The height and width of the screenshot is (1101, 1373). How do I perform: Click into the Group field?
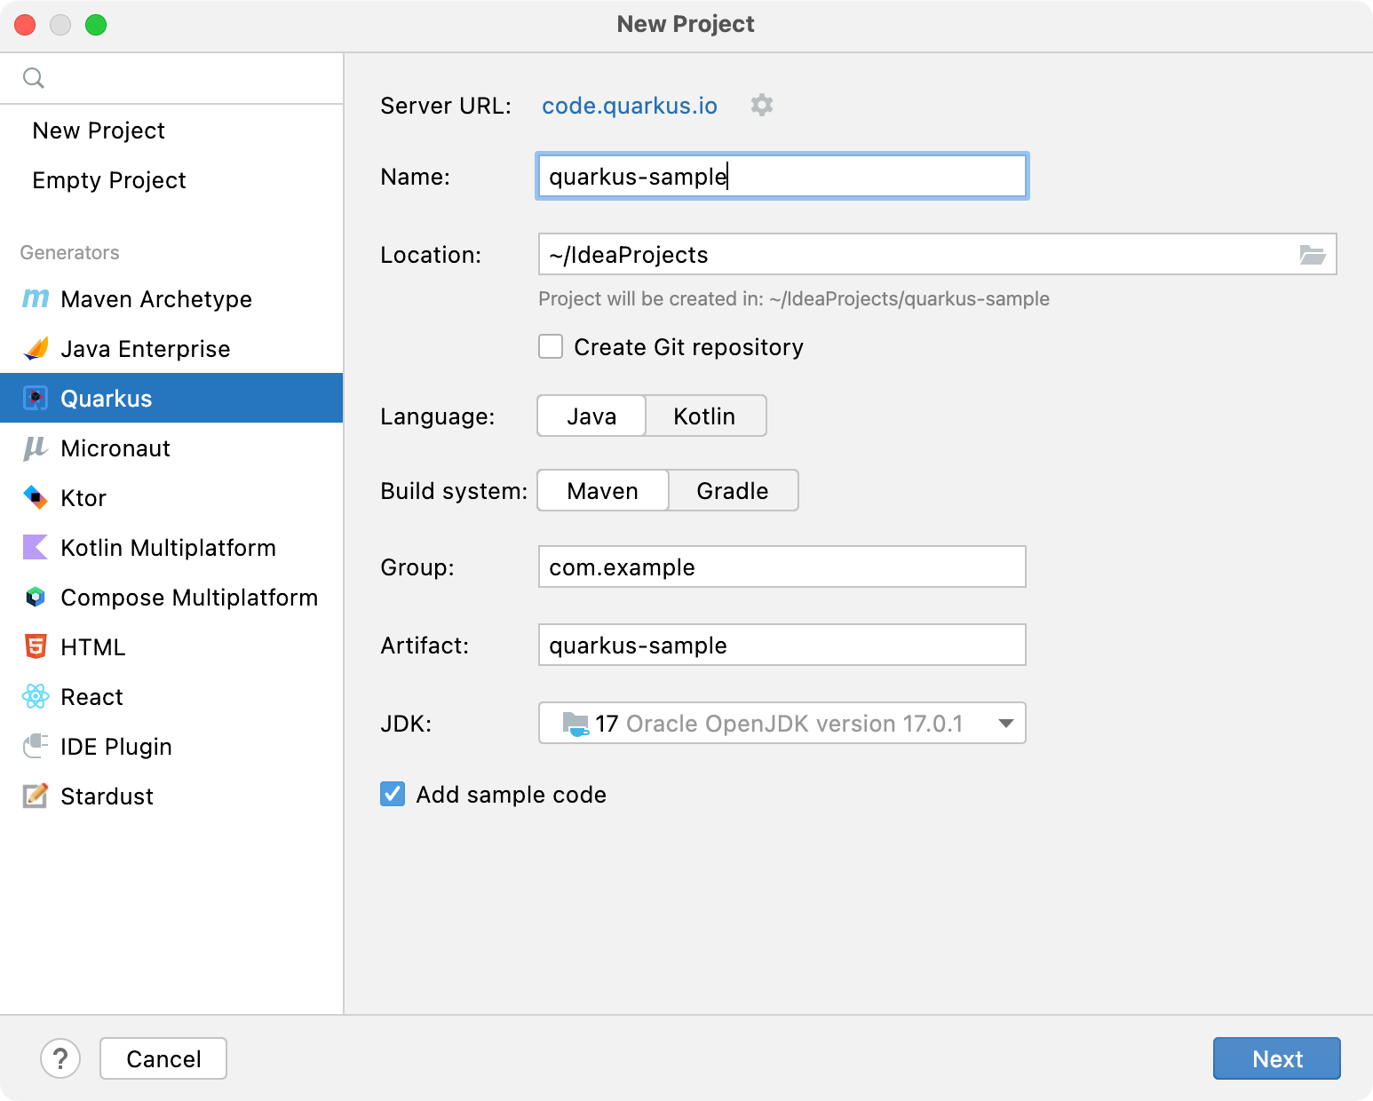(782, 566)
